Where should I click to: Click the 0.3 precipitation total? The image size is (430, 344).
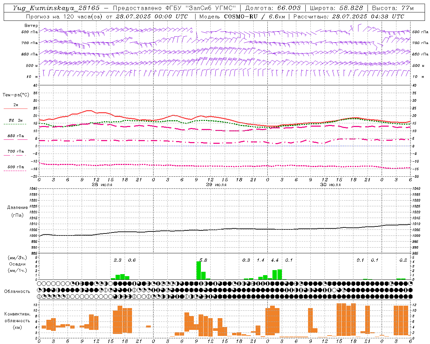(x=246, y=260)
